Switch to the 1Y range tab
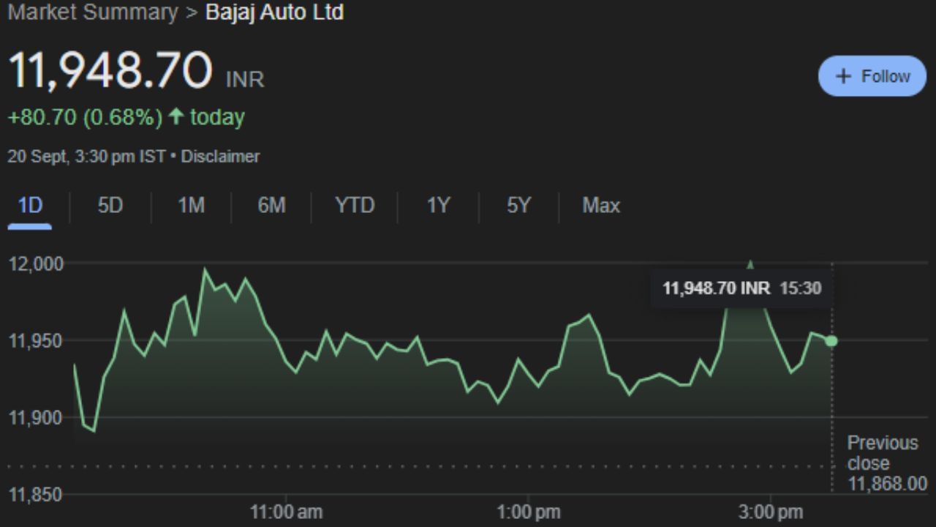The width and height of the screenshot is (936, 527). click(438, 206)
